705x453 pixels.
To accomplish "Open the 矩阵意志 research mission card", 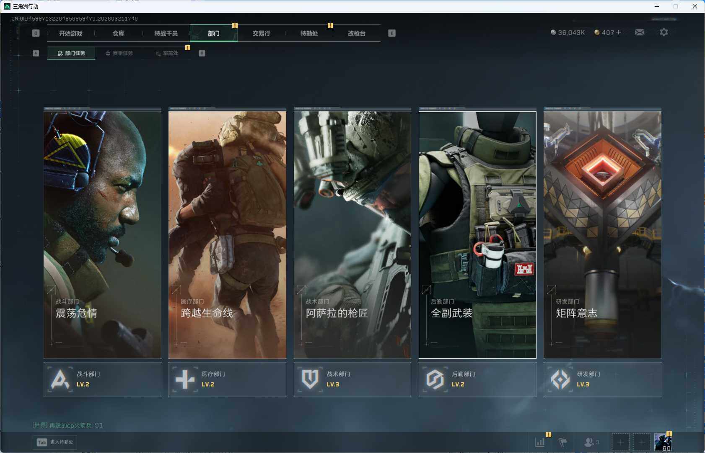I will click(602, 234).
